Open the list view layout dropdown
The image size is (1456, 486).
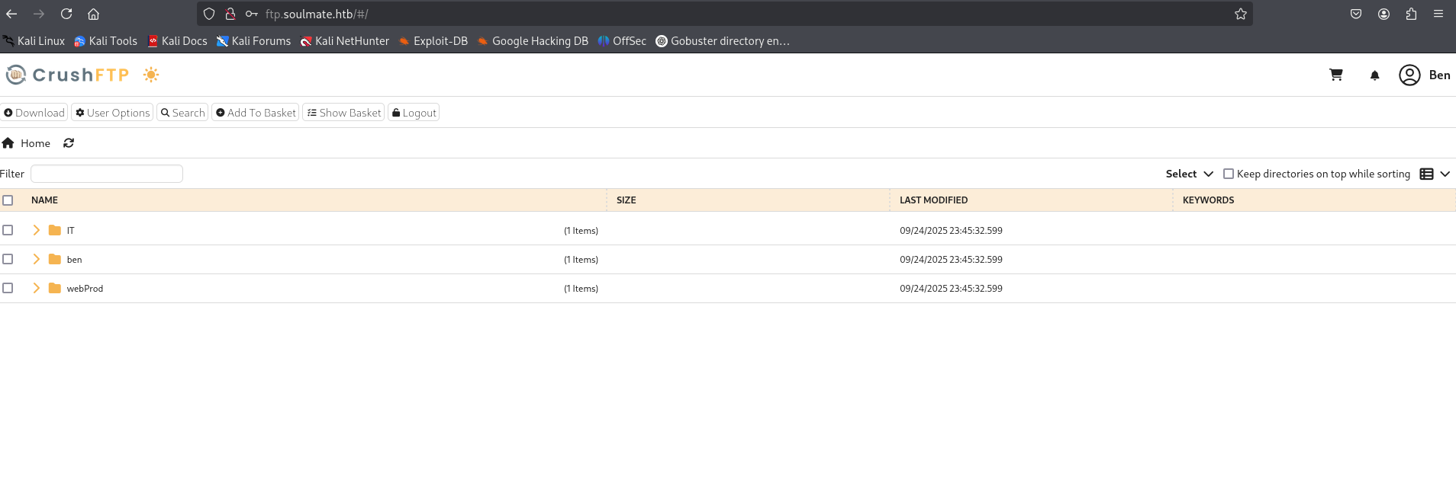point(1434,174)
